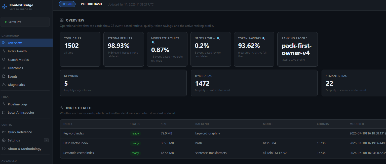Click the Updated Jul 11, 2026 timestamp

[131, 5]
